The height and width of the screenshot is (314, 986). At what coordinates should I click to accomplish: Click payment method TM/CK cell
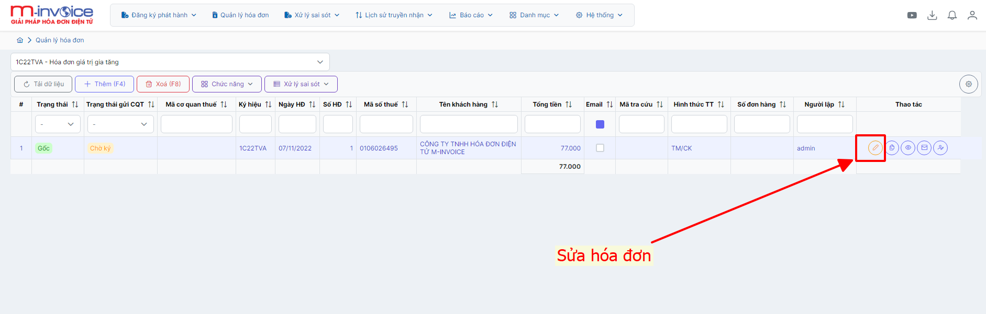coord(682,148)
